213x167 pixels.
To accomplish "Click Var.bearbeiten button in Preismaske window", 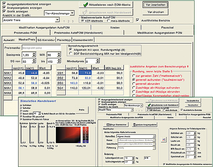I will 156,5.
